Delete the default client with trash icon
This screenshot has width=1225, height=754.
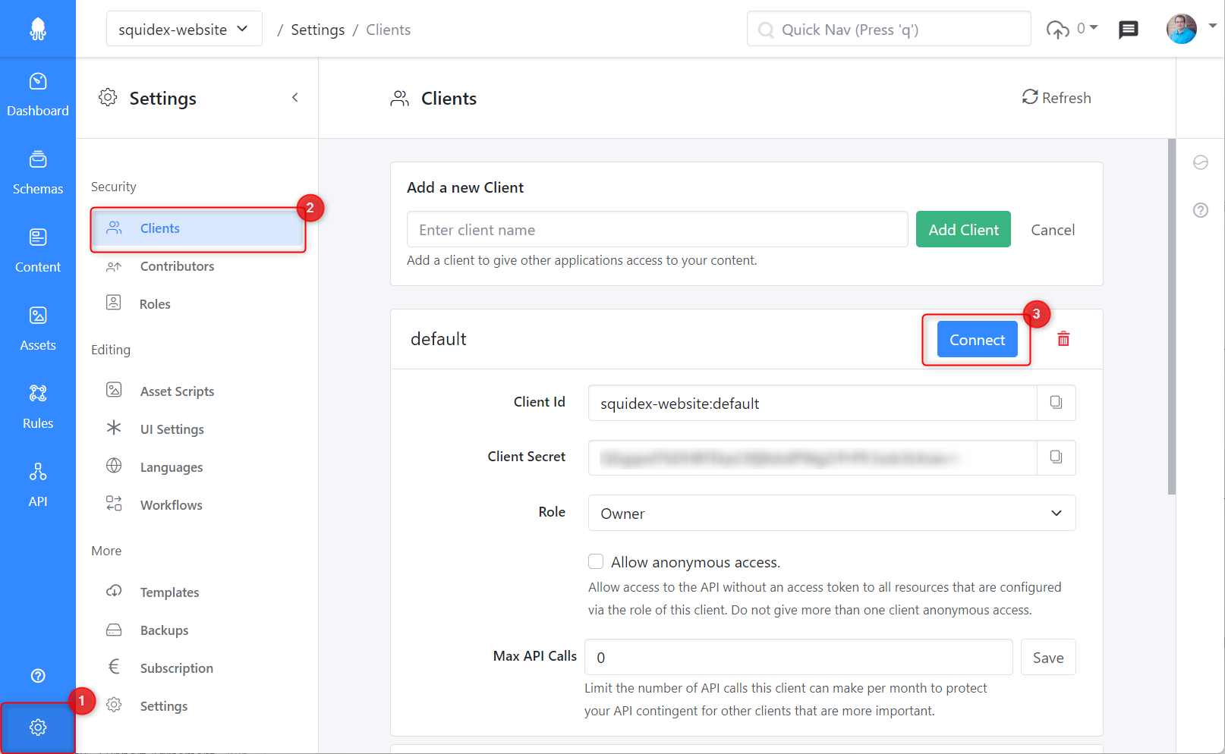(x=1063, y=339)
